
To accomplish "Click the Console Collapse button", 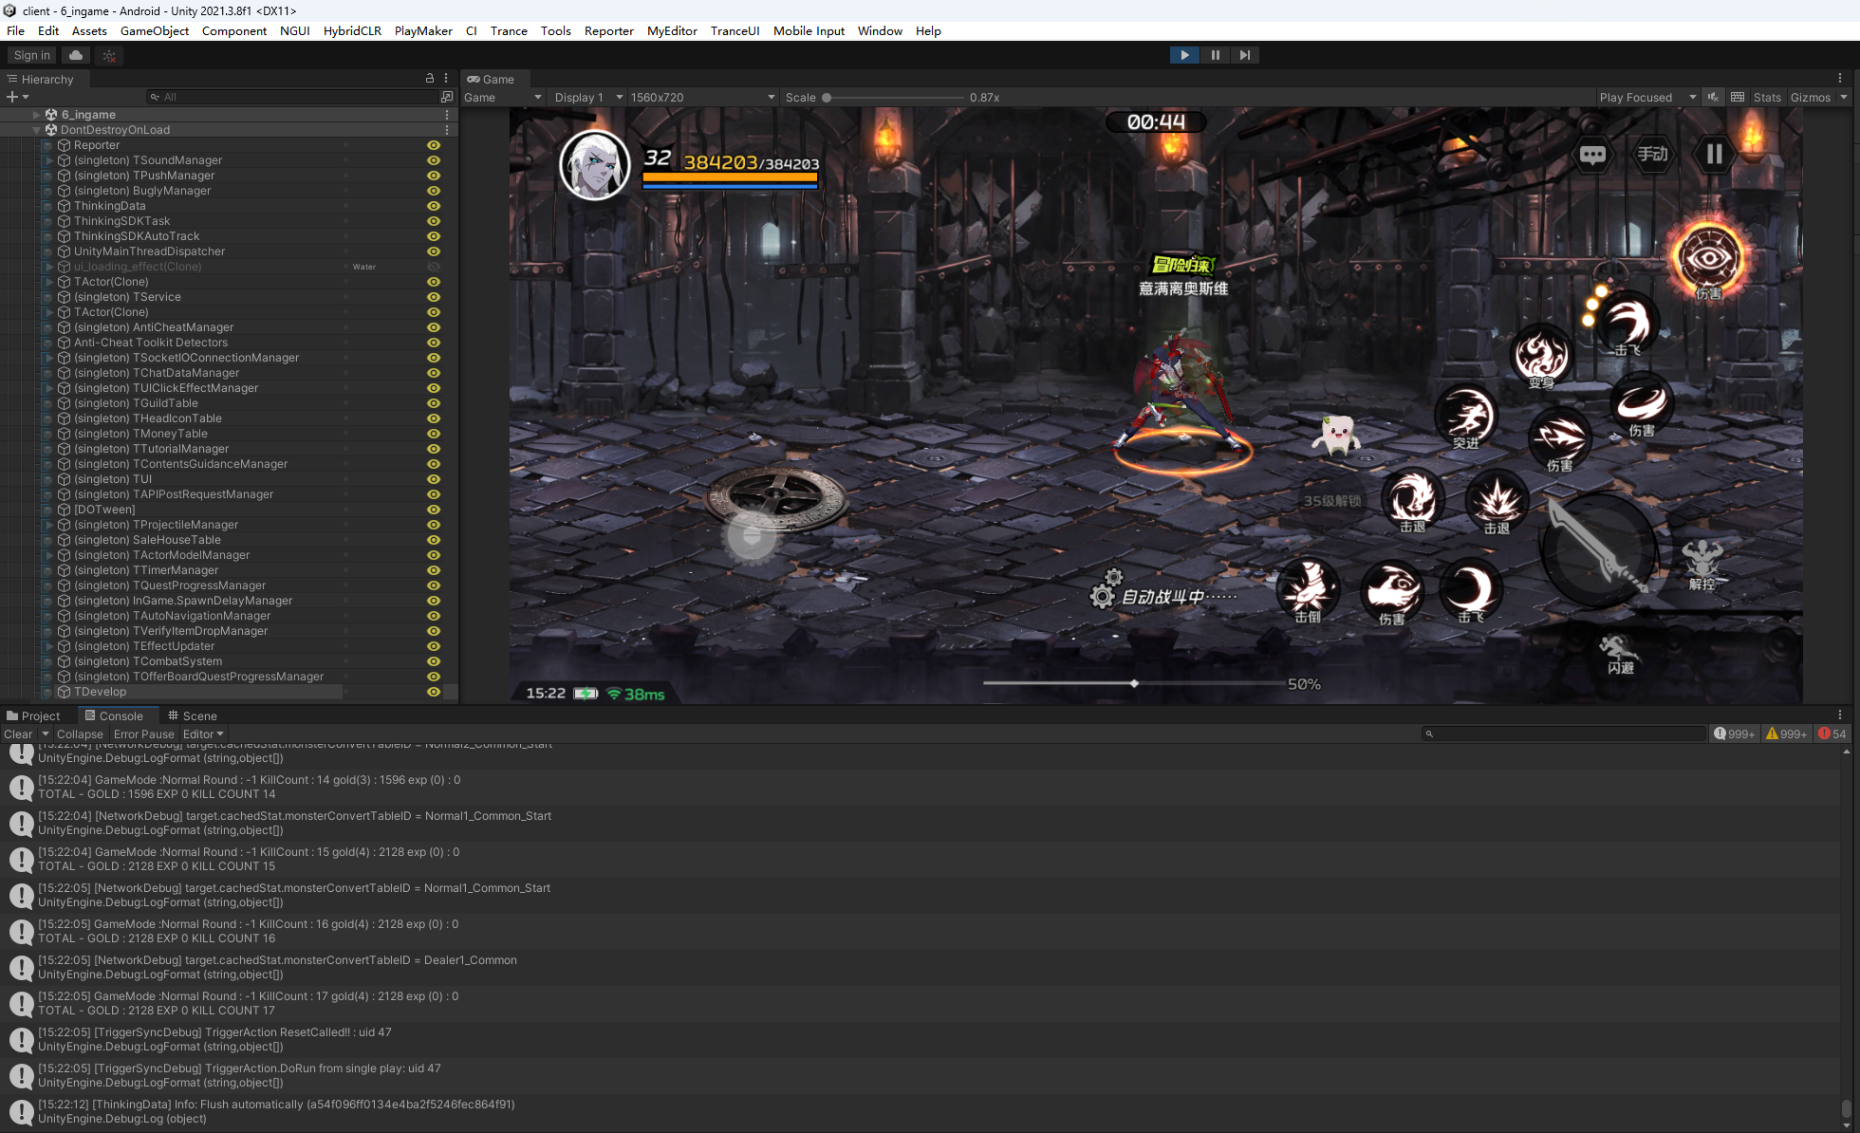I will [x=80, y=734].
